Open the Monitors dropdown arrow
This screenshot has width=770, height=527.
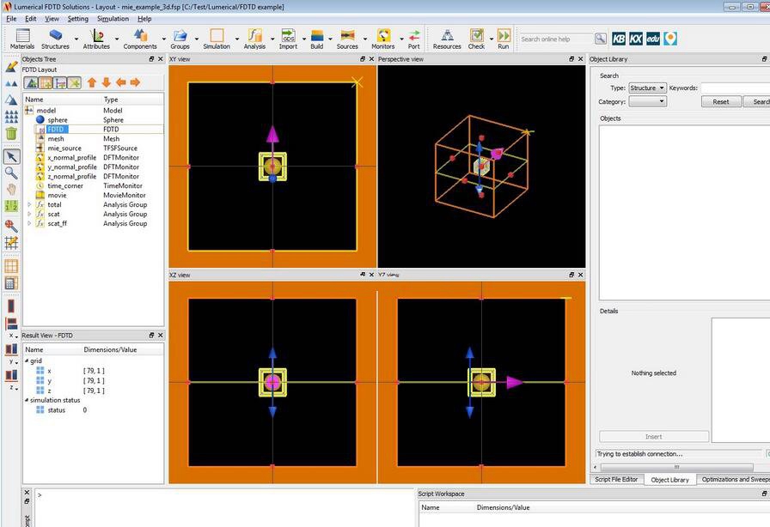click(401, 39)
